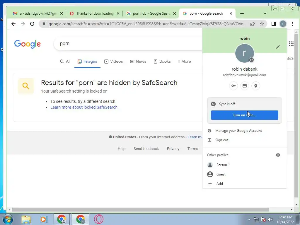This screenshot has height=225, width=300.
Task: Expand the tab search dropdown chevron
Action: pos(265,13)
